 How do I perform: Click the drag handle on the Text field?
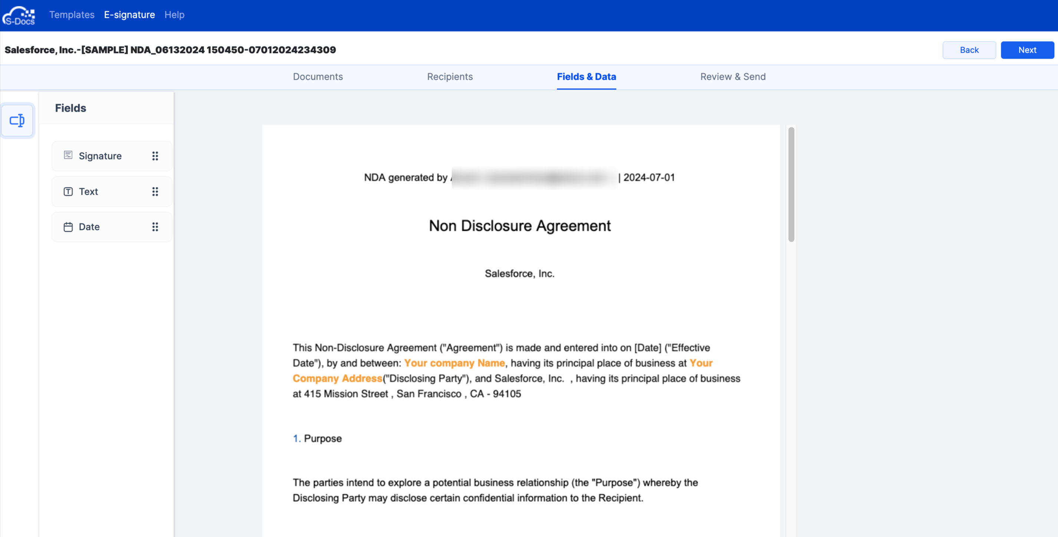click(x=155, y=191)
